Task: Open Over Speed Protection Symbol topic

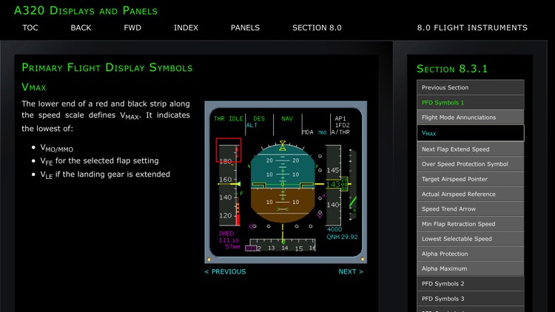Action: pyautogui.click(x=471, y=164)
